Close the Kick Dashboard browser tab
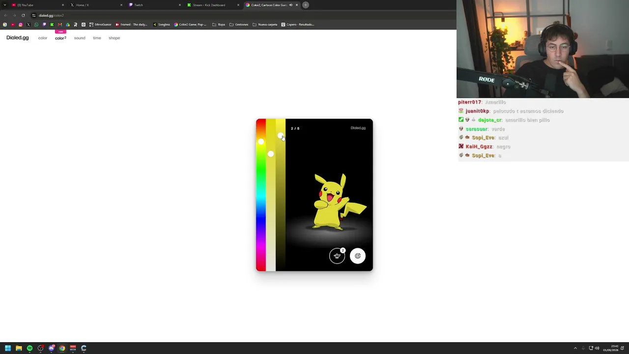This screenshot has height=354, width=629. [x=238, y=5]
